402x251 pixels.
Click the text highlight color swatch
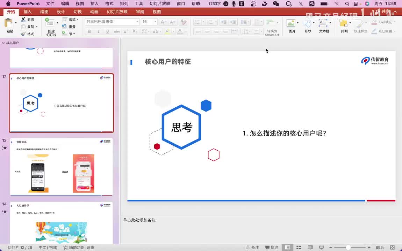coord(168,31)
